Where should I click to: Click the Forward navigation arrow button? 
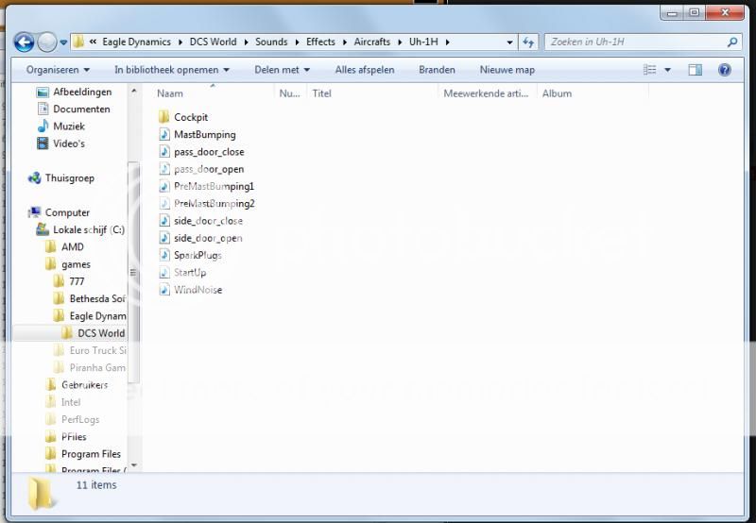point(46,42)
